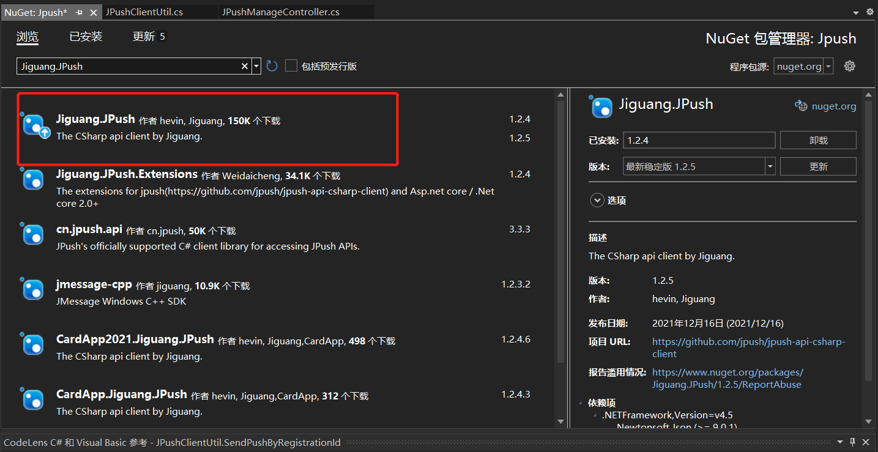The height and width of the screenshot is (452, 878).
Task: Switch to the 更新 tab
Action: click(144, 37)
